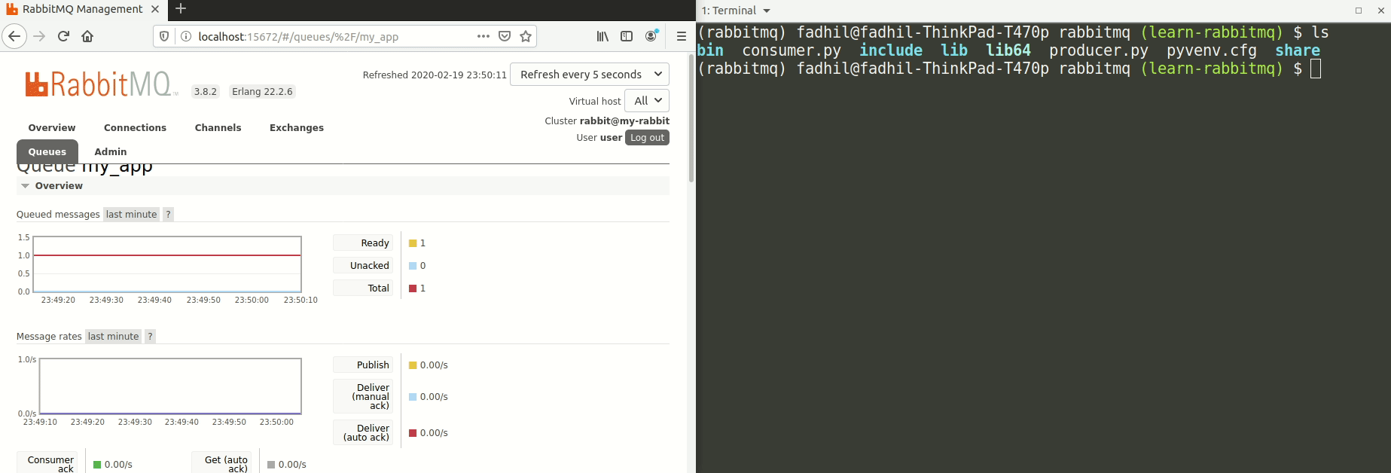Open help for Queued messages

click(x=169, y=215)
